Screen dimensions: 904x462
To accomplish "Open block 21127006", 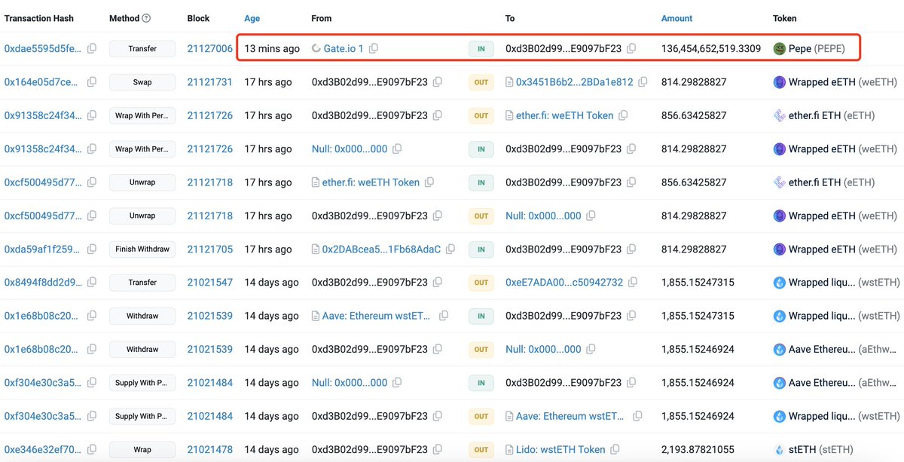I will click(209, 48).
